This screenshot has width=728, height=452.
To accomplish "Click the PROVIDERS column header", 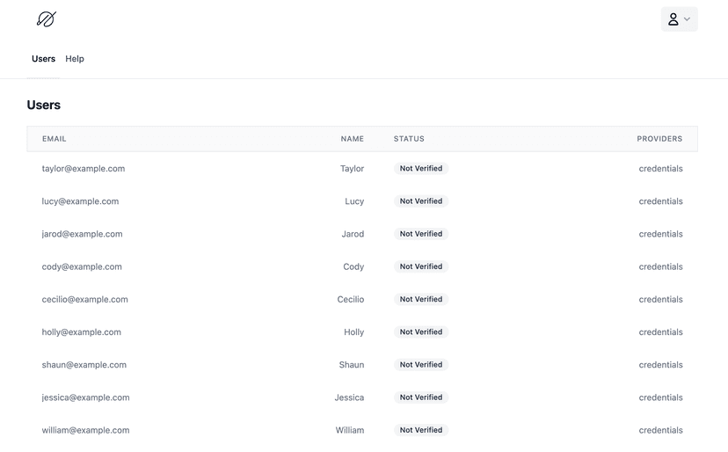I will point(659,139).
